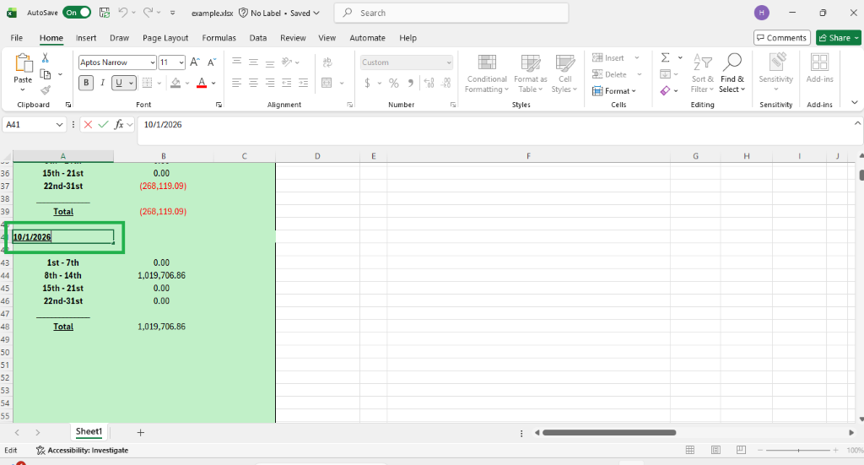Image resolution: width=864 pixels, height=465 pixels.
Task: Open the Automate tab
Action: tap(368, 37)
